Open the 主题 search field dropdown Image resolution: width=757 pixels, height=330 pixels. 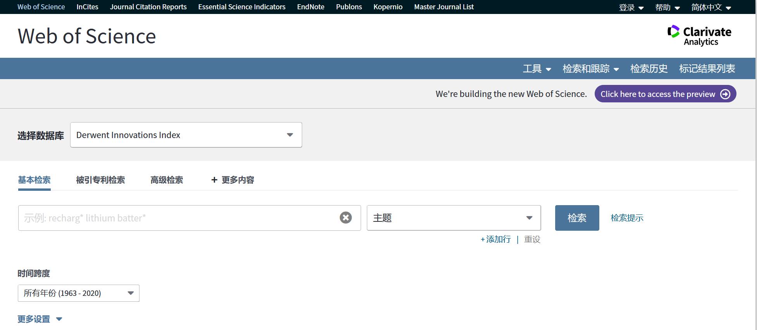(x=454, y=218)
